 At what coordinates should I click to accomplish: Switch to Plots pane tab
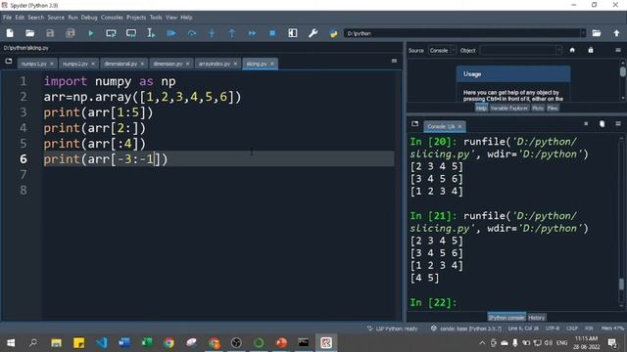click(538, 109)
